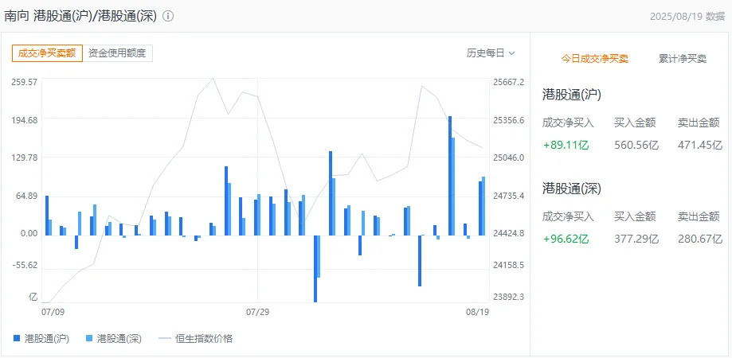
Task: Click the 280.67亿 sell amount
Action: click(x=700, y=239)
